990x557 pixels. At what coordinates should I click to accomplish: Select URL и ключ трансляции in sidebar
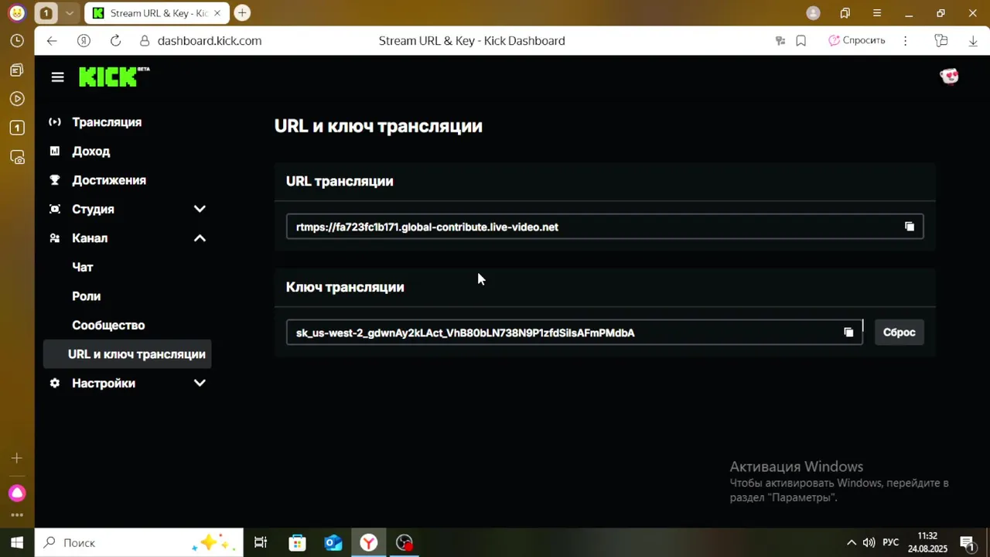pyautogui.click(x=128, y=354)
